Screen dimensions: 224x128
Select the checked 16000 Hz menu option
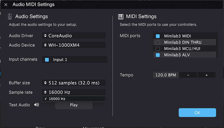tap(74, 99)
